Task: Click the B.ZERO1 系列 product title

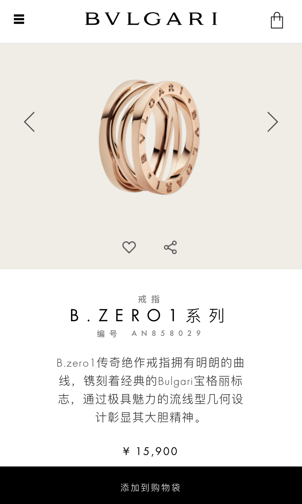Action: pos(147,315)
